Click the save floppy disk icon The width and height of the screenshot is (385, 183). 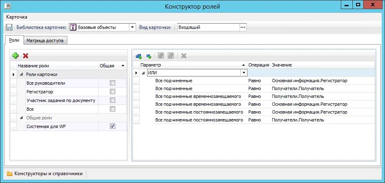click(x=9, y=27)
